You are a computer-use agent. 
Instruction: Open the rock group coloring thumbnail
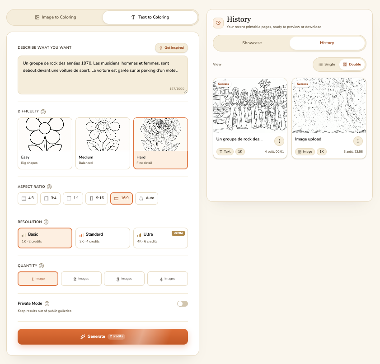point(250,106)
